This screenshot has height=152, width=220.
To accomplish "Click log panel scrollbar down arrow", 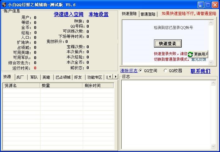I will (x=213, y=146).
